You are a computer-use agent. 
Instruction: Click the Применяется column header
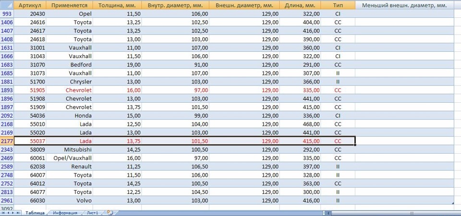pyautogui.click(x=69, y=5)
